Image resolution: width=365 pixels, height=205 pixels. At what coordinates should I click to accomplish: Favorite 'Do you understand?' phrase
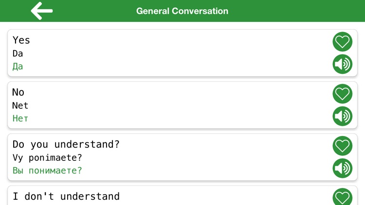342,146
